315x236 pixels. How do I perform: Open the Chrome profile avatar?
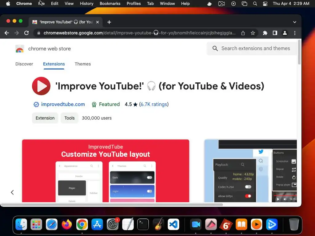click(285, 33)
